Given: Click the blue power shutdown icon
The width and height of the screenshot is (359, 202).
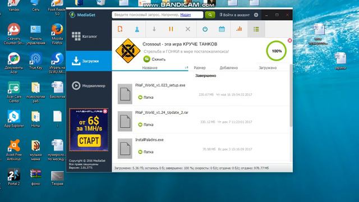Looking at the screenshot, I should (205, 29).
